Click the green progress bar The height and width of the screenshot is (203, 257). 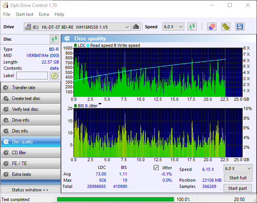click(115, 200)
